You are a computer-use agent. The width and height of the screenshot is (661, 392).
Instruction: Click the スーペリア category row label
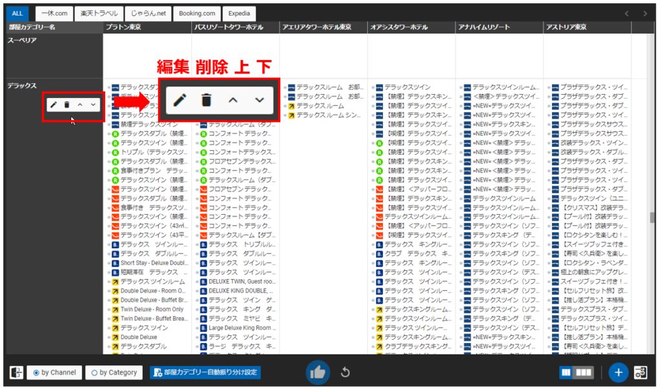pos(23,40)
